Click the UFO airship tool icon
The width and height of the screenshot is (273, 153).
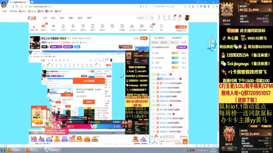pyautogui.click(x=142, y=26)
